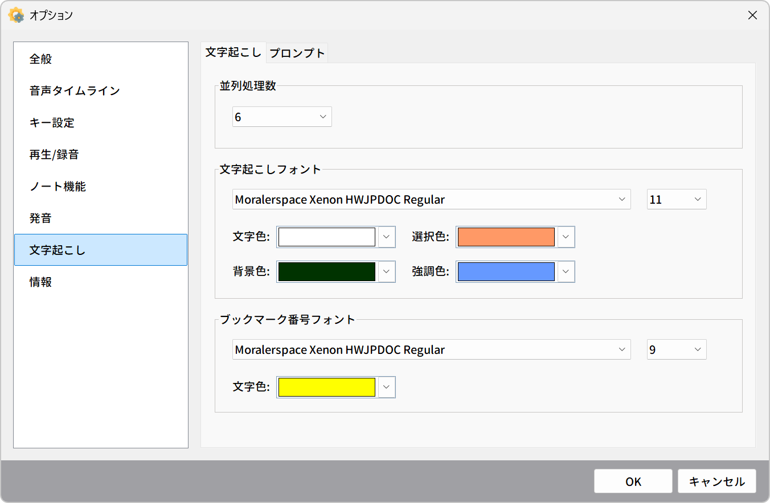Expand the 強調色 color dropdown arrow
This screenshot has height=503, width=770.
566,272
